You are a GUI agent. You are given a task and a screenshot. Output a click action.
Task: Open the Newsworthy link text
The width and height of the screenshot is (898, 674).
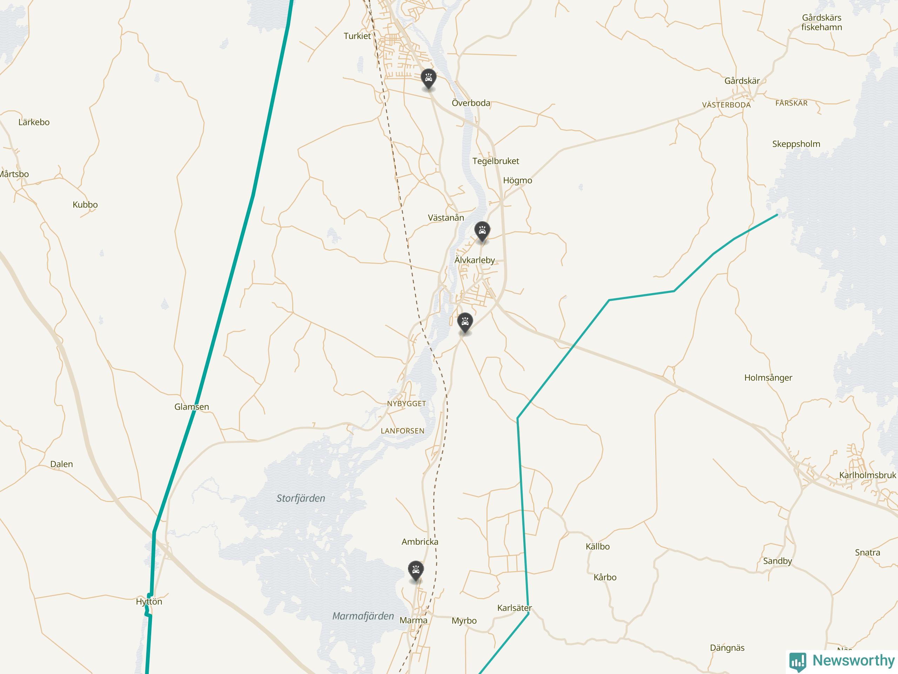point(853,660)
